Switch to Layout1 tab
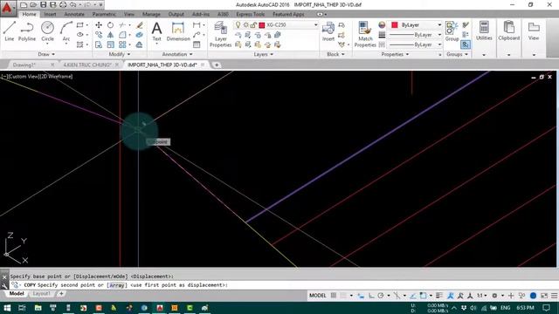Image resolution: width=559 pixels, height=314 pixels. coord(41,294)
